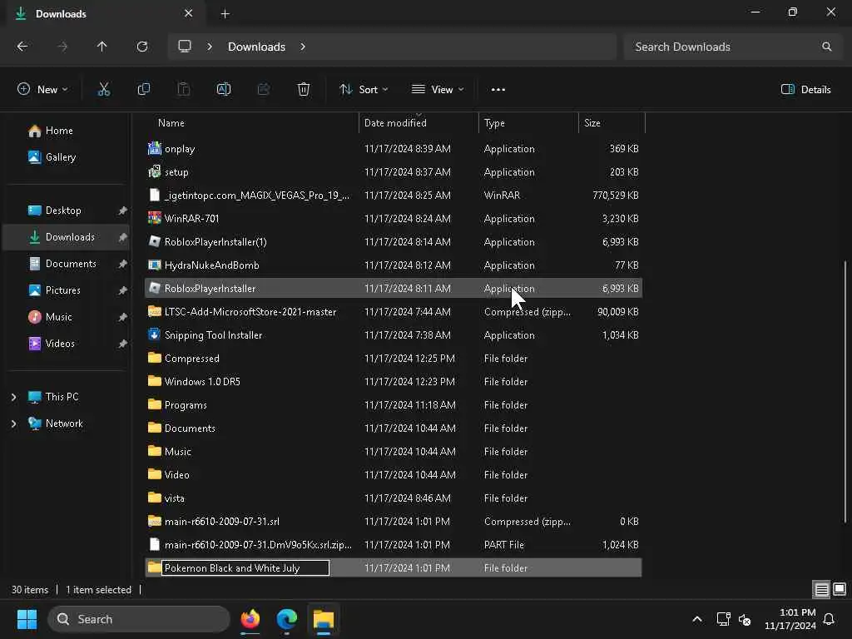Click the taskbar Search box
Viewport: 852px width, 639px height.
(139, 619)
